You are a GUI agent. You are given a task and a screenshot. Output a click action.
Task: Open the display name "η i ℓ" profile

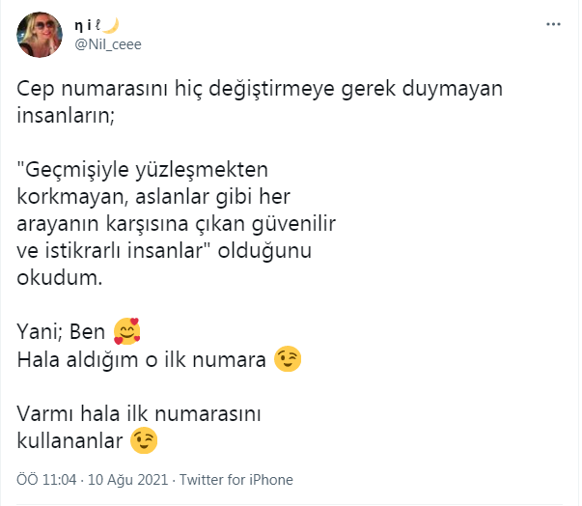point(89,26)
